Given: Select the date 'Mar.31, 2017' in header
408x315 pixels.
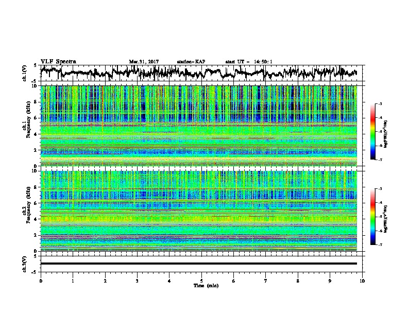Looking at the screenshot, I should click(144, 62).
